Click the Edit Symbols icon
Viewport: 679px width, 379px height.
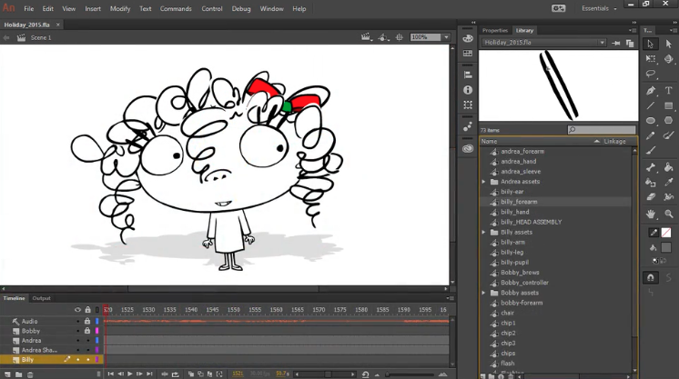pos(383,37)
